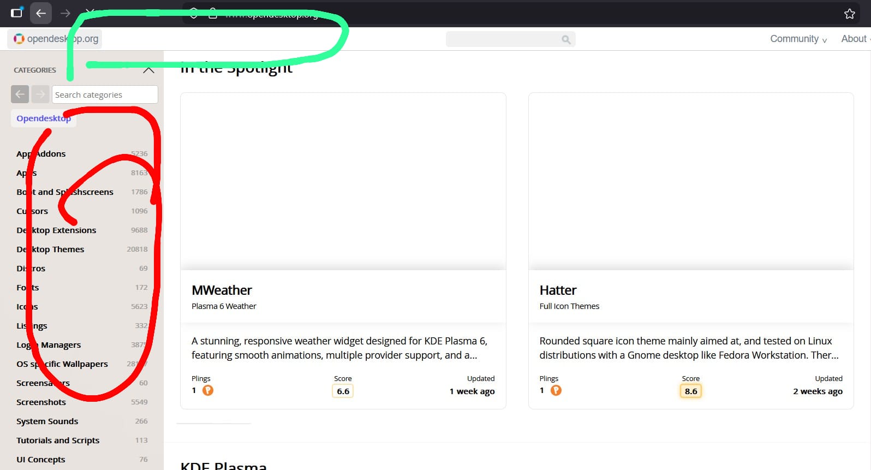
Task: Open the Desktop Themes category
Action: tap(50, 249)
